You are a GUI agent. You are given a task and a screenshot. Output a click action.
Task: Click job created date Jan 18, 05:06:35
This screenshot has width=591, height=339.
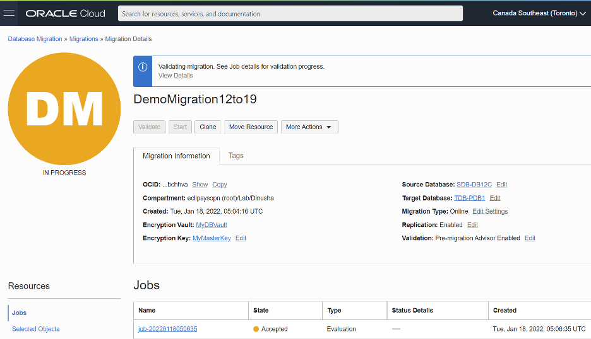tap(539, 329)
